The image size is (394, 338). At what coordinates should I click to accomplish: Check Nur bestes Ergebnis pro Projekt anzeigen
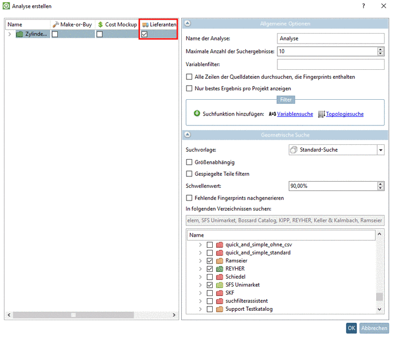point(189,88)
